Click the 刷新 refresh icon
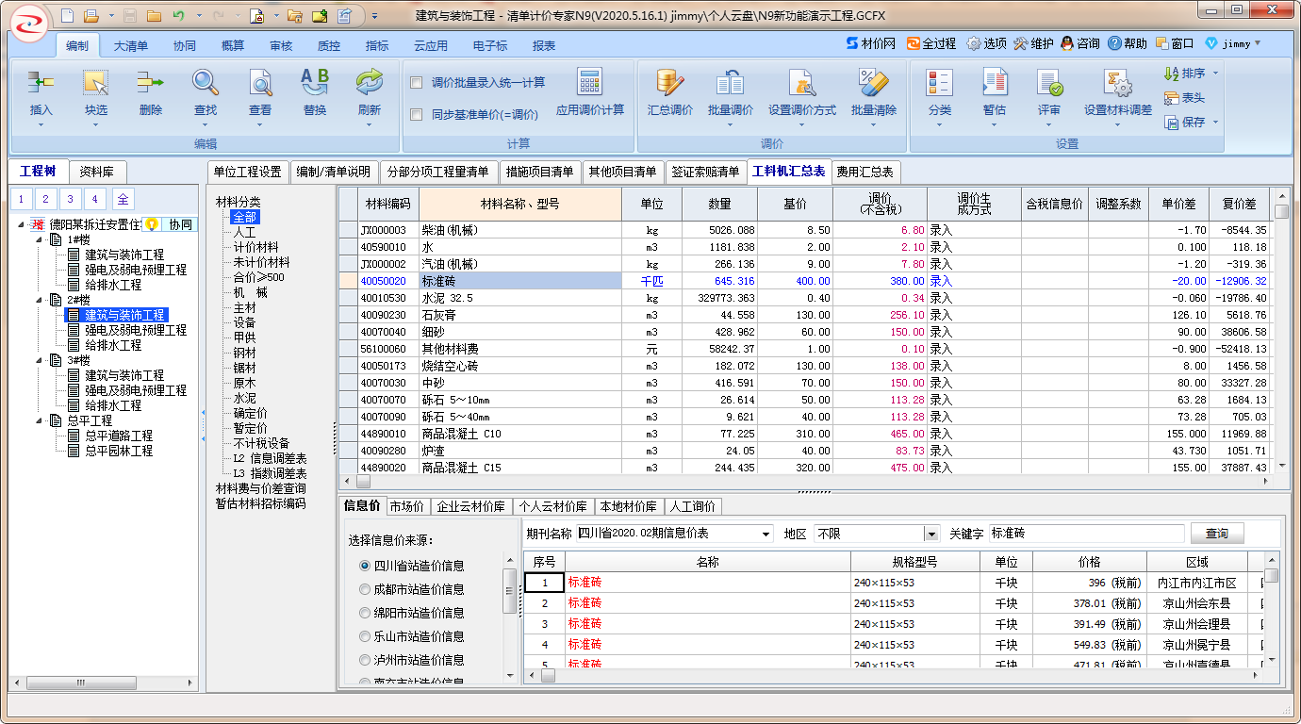The image size is (1301, 724). pyautogui.click(x=370, y=85)
